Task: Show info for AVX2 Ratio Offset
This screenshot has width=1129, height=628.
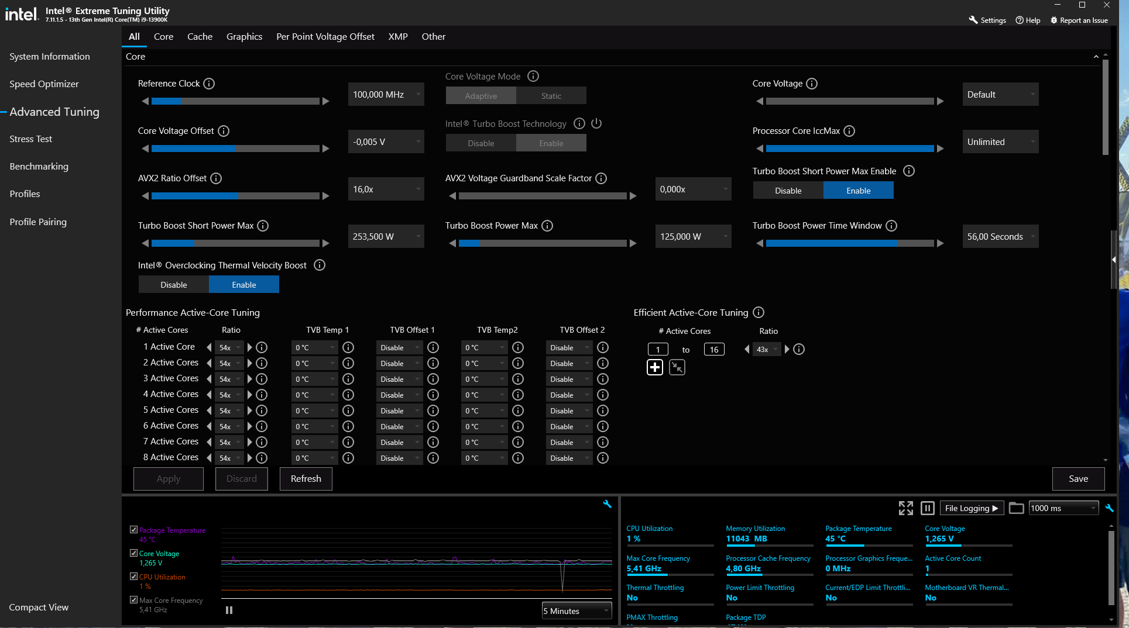Action: [x=216, y=178]
